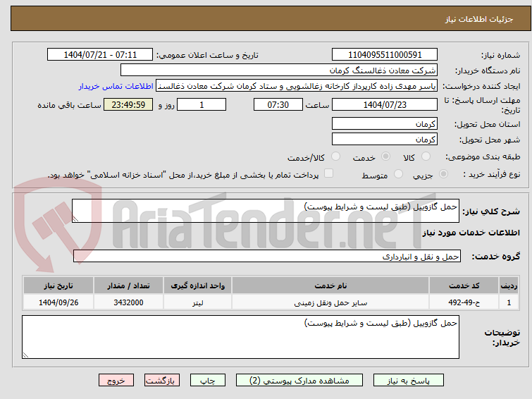Open 'مشاهده مدارک پیوستی (2)' attachments

[299, 381]
